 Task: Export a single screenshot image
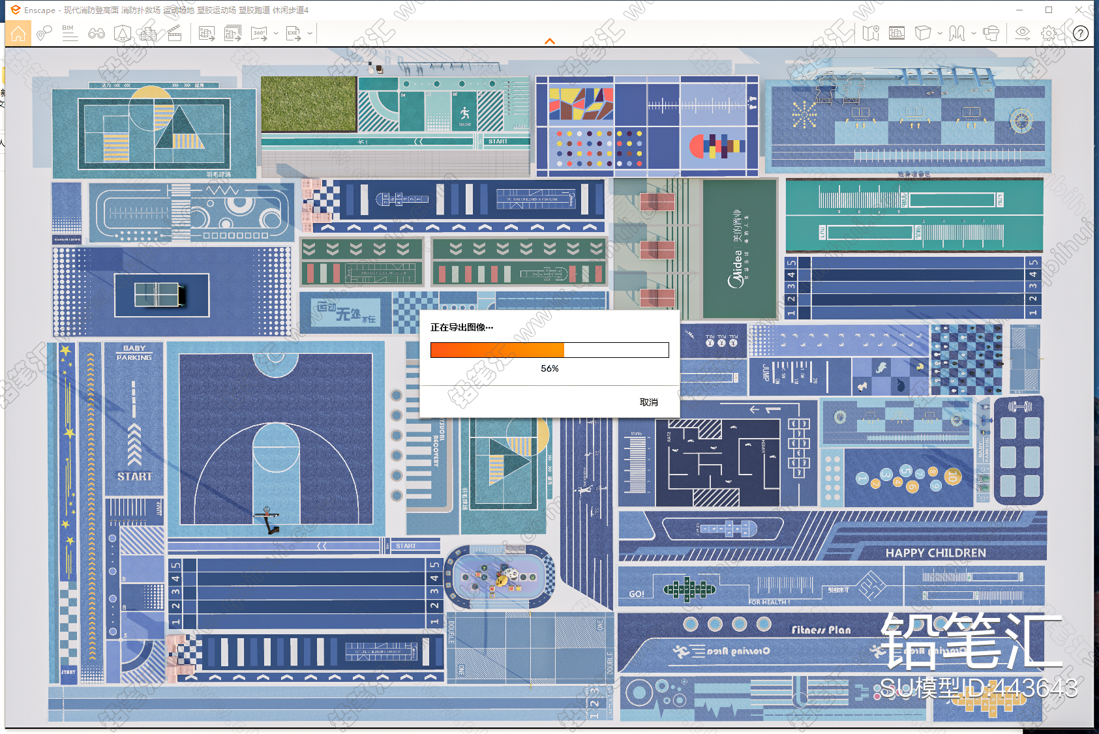point(207,33)
